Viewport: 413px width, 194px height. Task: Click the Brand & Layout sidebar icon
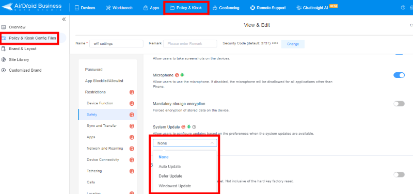coord(4,48)
